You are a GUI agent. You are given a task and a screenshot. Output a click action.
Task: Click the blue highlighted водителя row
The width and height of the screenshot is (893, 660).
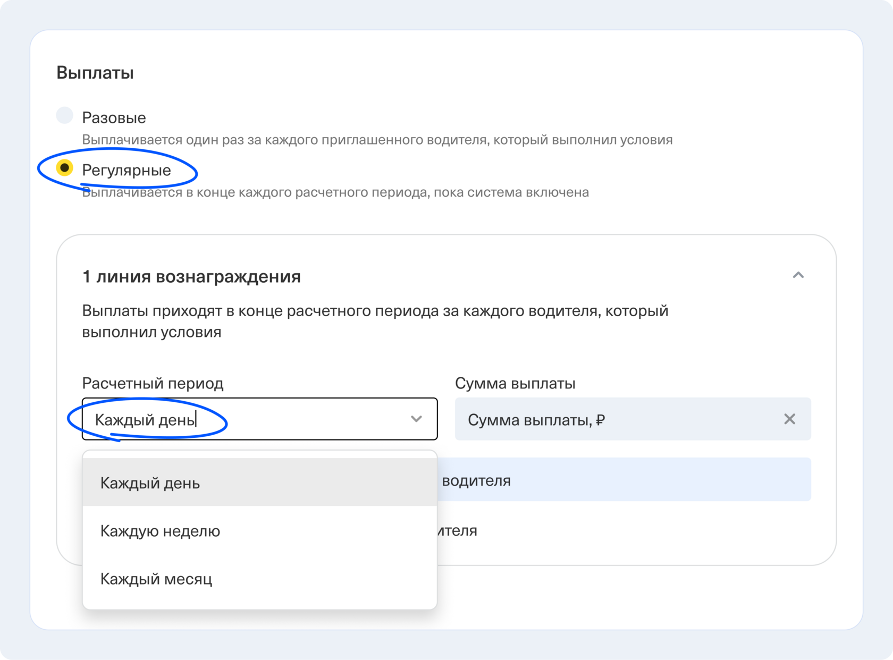622,480
